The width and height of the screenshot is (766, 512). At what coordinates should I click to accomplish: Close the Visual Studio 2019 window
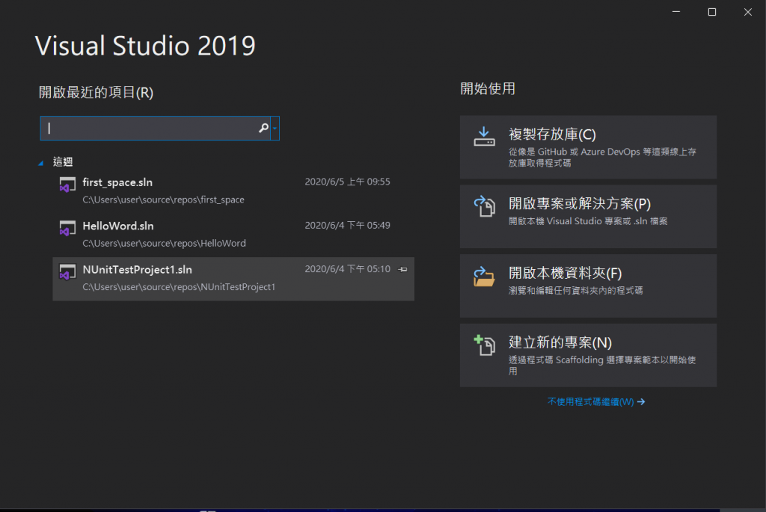pos(748,12)
